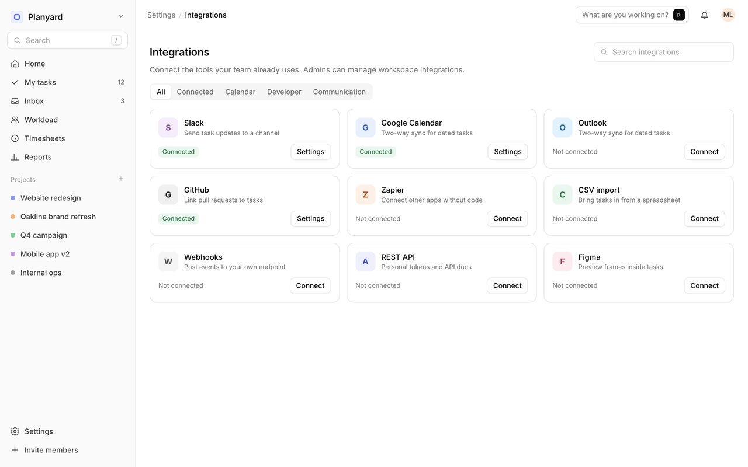Click the Timesheets clock icon

[x=15, y=138]
